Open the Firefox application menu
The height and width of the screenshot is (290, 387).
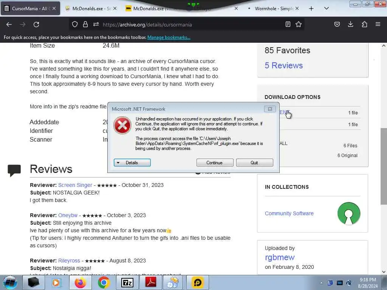pos(378,24)
